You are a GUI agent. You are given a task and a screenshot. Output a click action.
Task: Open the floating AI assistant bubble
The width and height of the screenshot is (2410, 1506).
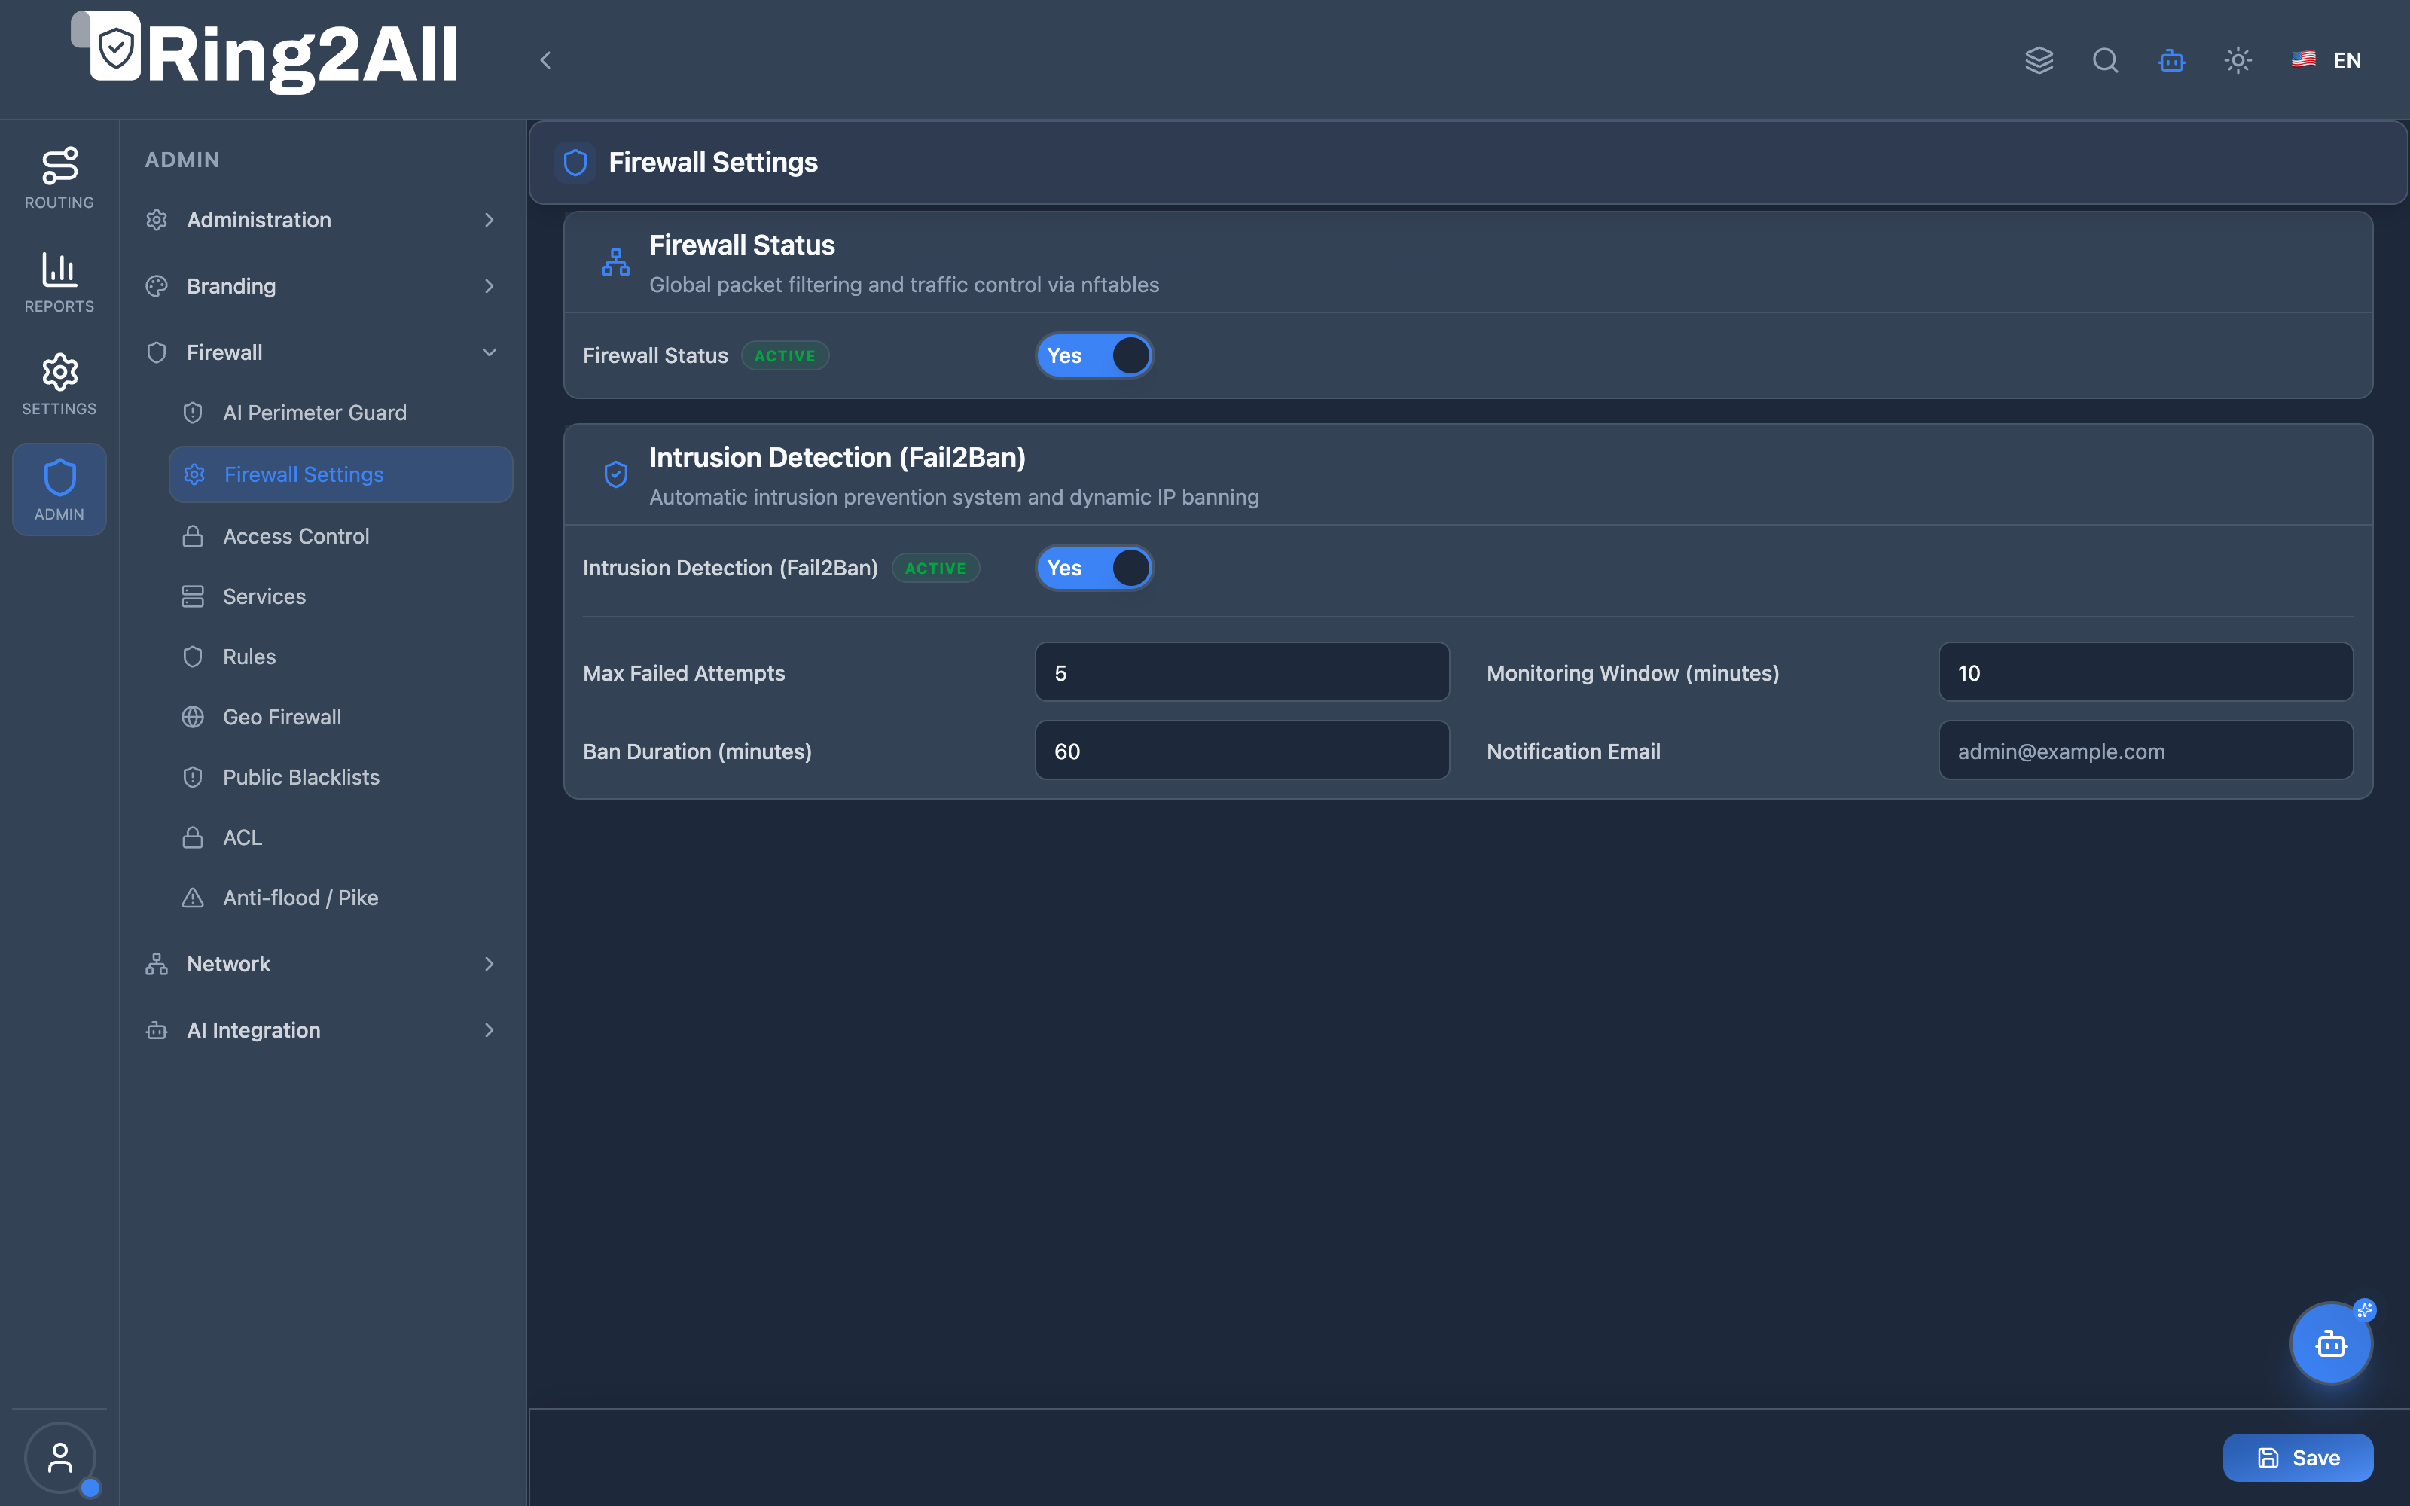click(x=2332, y=1343)
